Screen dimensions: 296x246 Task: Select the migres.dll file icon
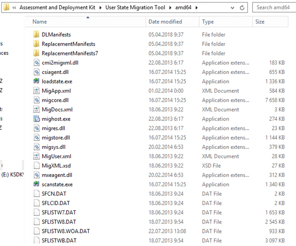pos(36,128)
